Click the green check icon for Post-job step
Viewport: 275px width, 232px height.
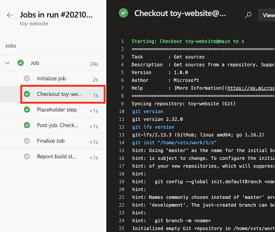click(x=27, y=125)
